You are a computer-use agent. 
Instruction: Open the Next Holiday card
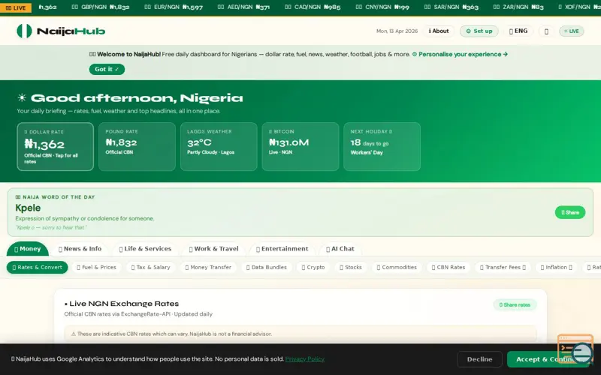[x=382, y=146]
